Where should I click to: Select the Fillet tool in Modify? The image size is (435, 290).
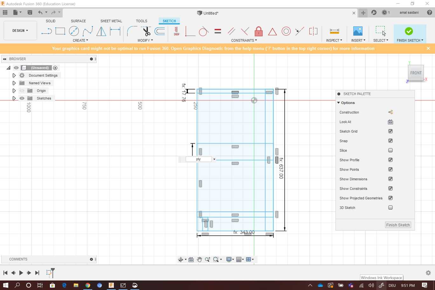point(132,31)
